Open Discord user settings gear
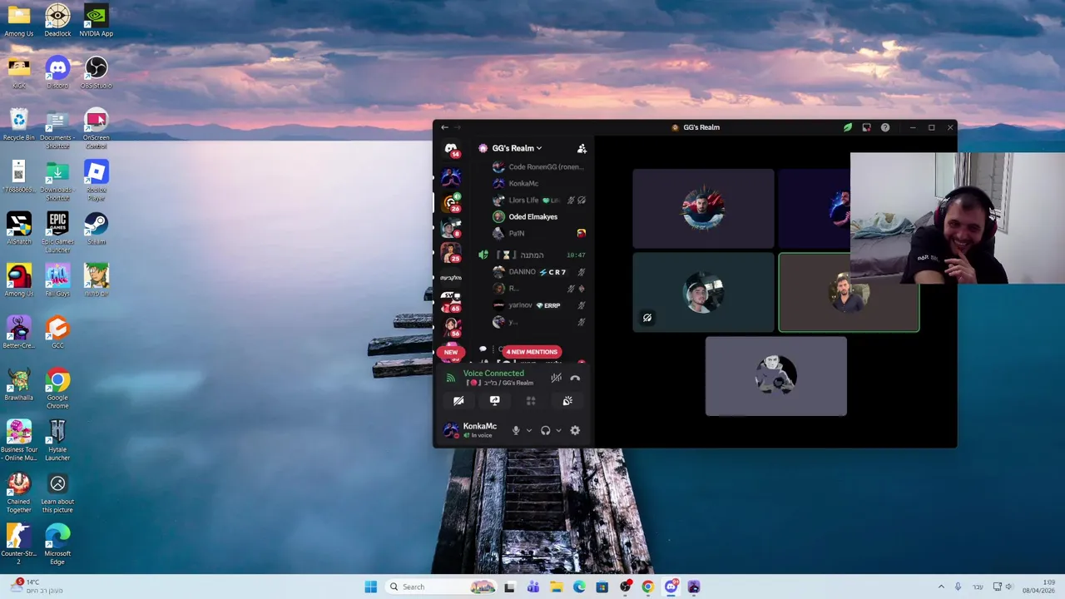 point(575,430)
